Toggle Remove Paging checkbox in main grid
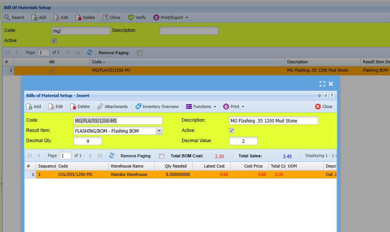Screen dimensions: 390x232 click(139, 53)
